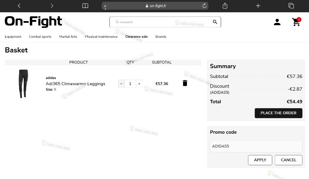Image resolution: width=309 pixels, height=179 pixels.
Task: Open the Equipment menu
Action: coord(13,37)
